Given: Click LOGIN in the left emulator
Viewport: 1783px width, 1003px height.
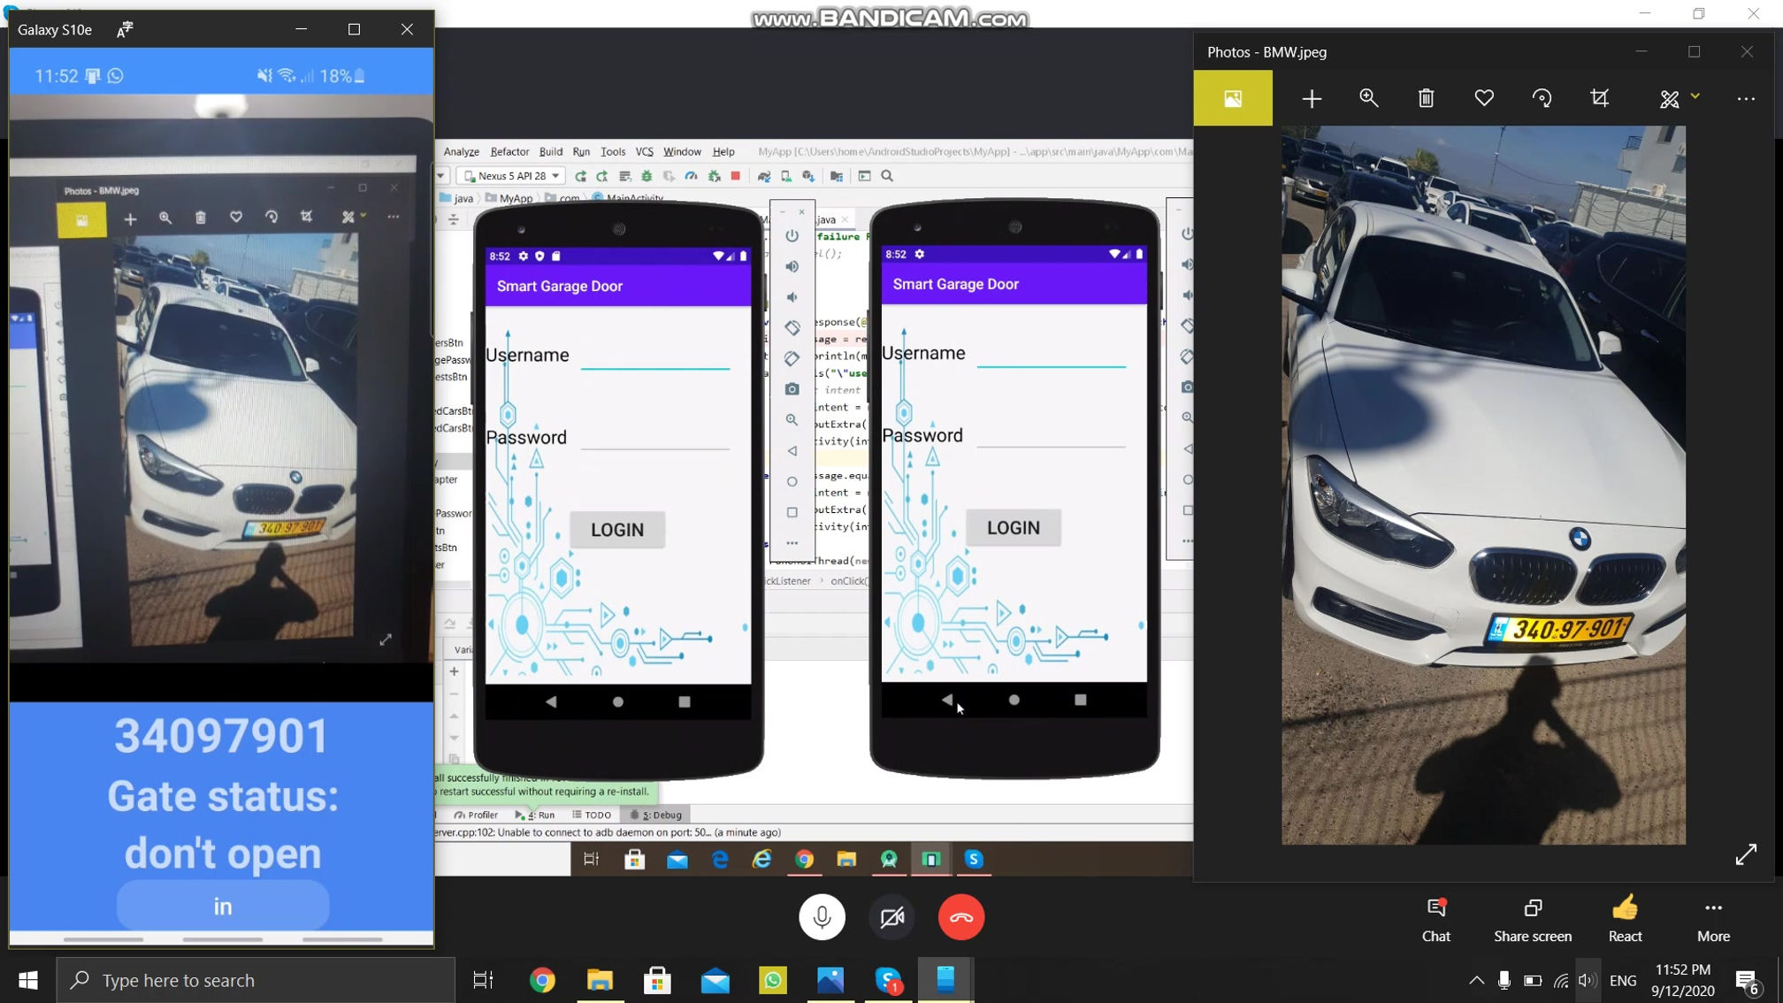Looking at the screenshot, I should click(617, 530).
